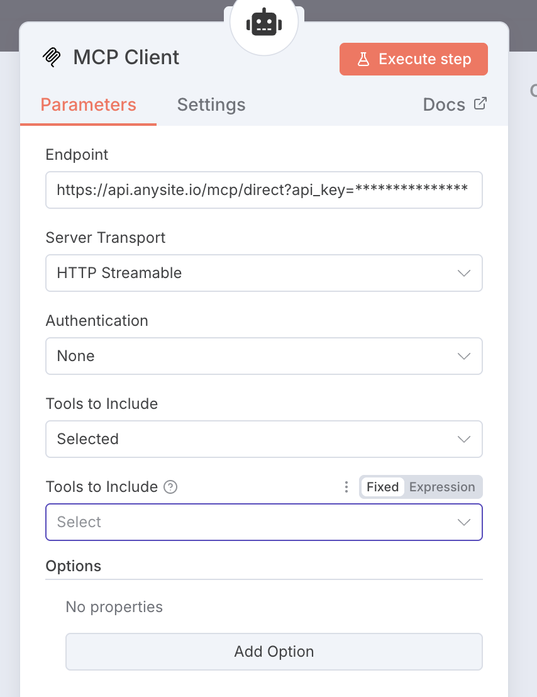Viewport: 537px width, 697px height.
Task: Switch the value mode to Fixed
Action: coord(382,487)
